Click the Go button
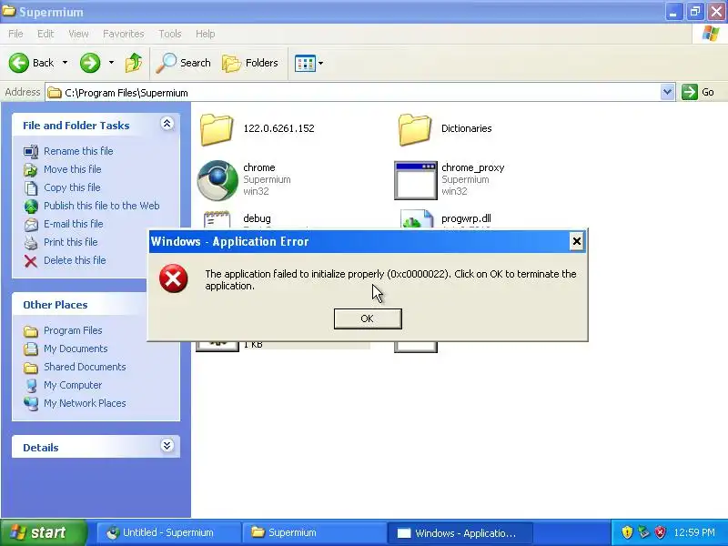 (697, 92)
